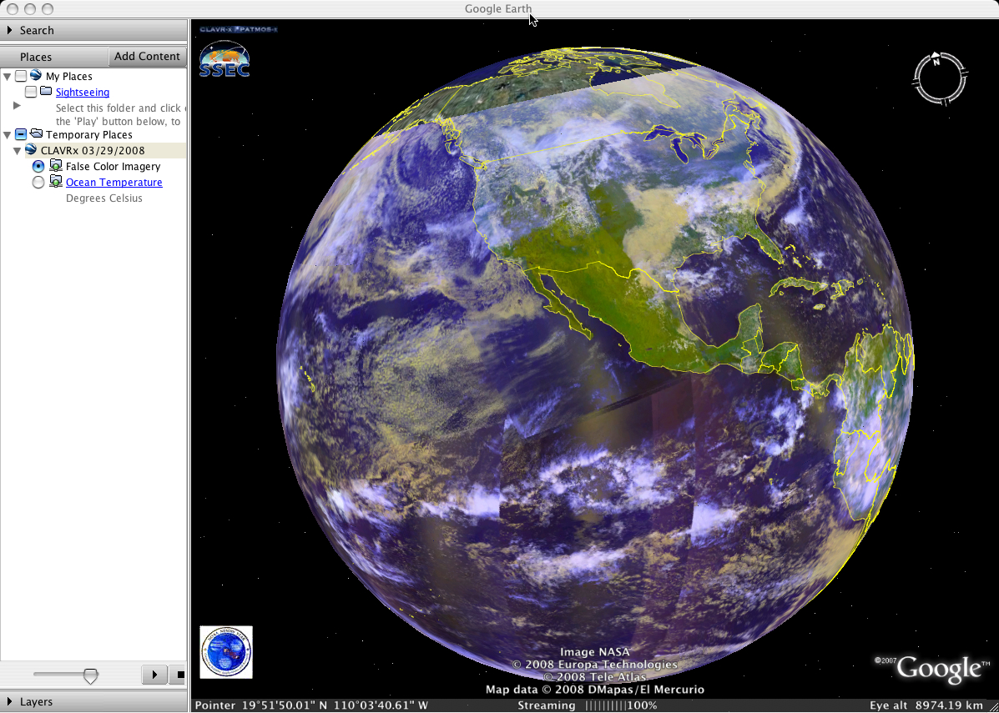This screenshot has height=713, width=999.
Task: Click the Layers panel label
Action: tap(37, 701)
